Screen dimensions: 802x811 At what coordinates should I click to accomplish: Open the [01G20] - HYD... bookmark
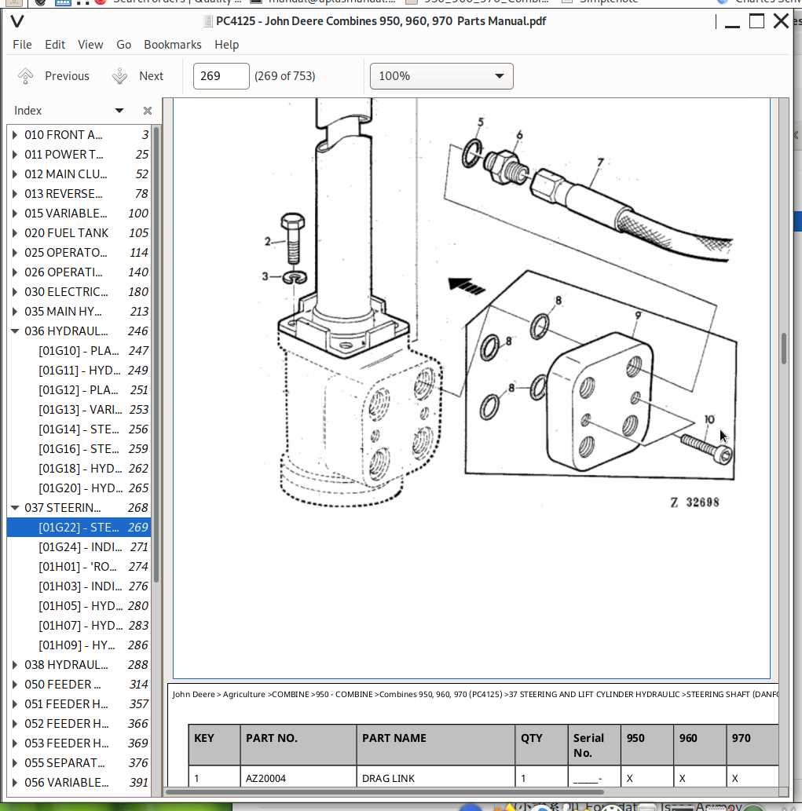point(79,488)
